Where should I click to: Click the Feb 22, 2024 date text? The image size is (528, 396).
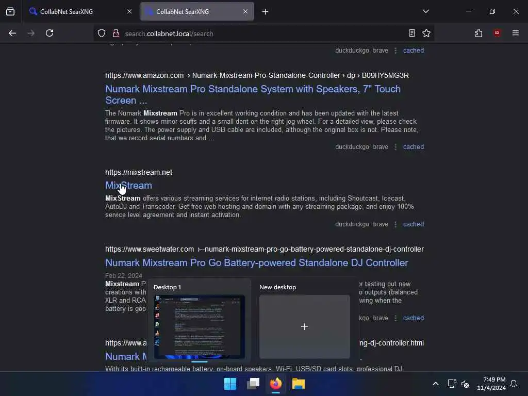click(124, 276)
